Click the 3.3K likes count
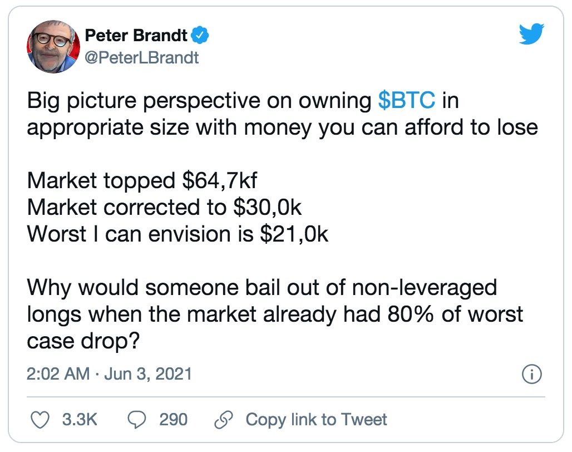The height and width of the screenshot is (452, 572). [x=80, y=420]
